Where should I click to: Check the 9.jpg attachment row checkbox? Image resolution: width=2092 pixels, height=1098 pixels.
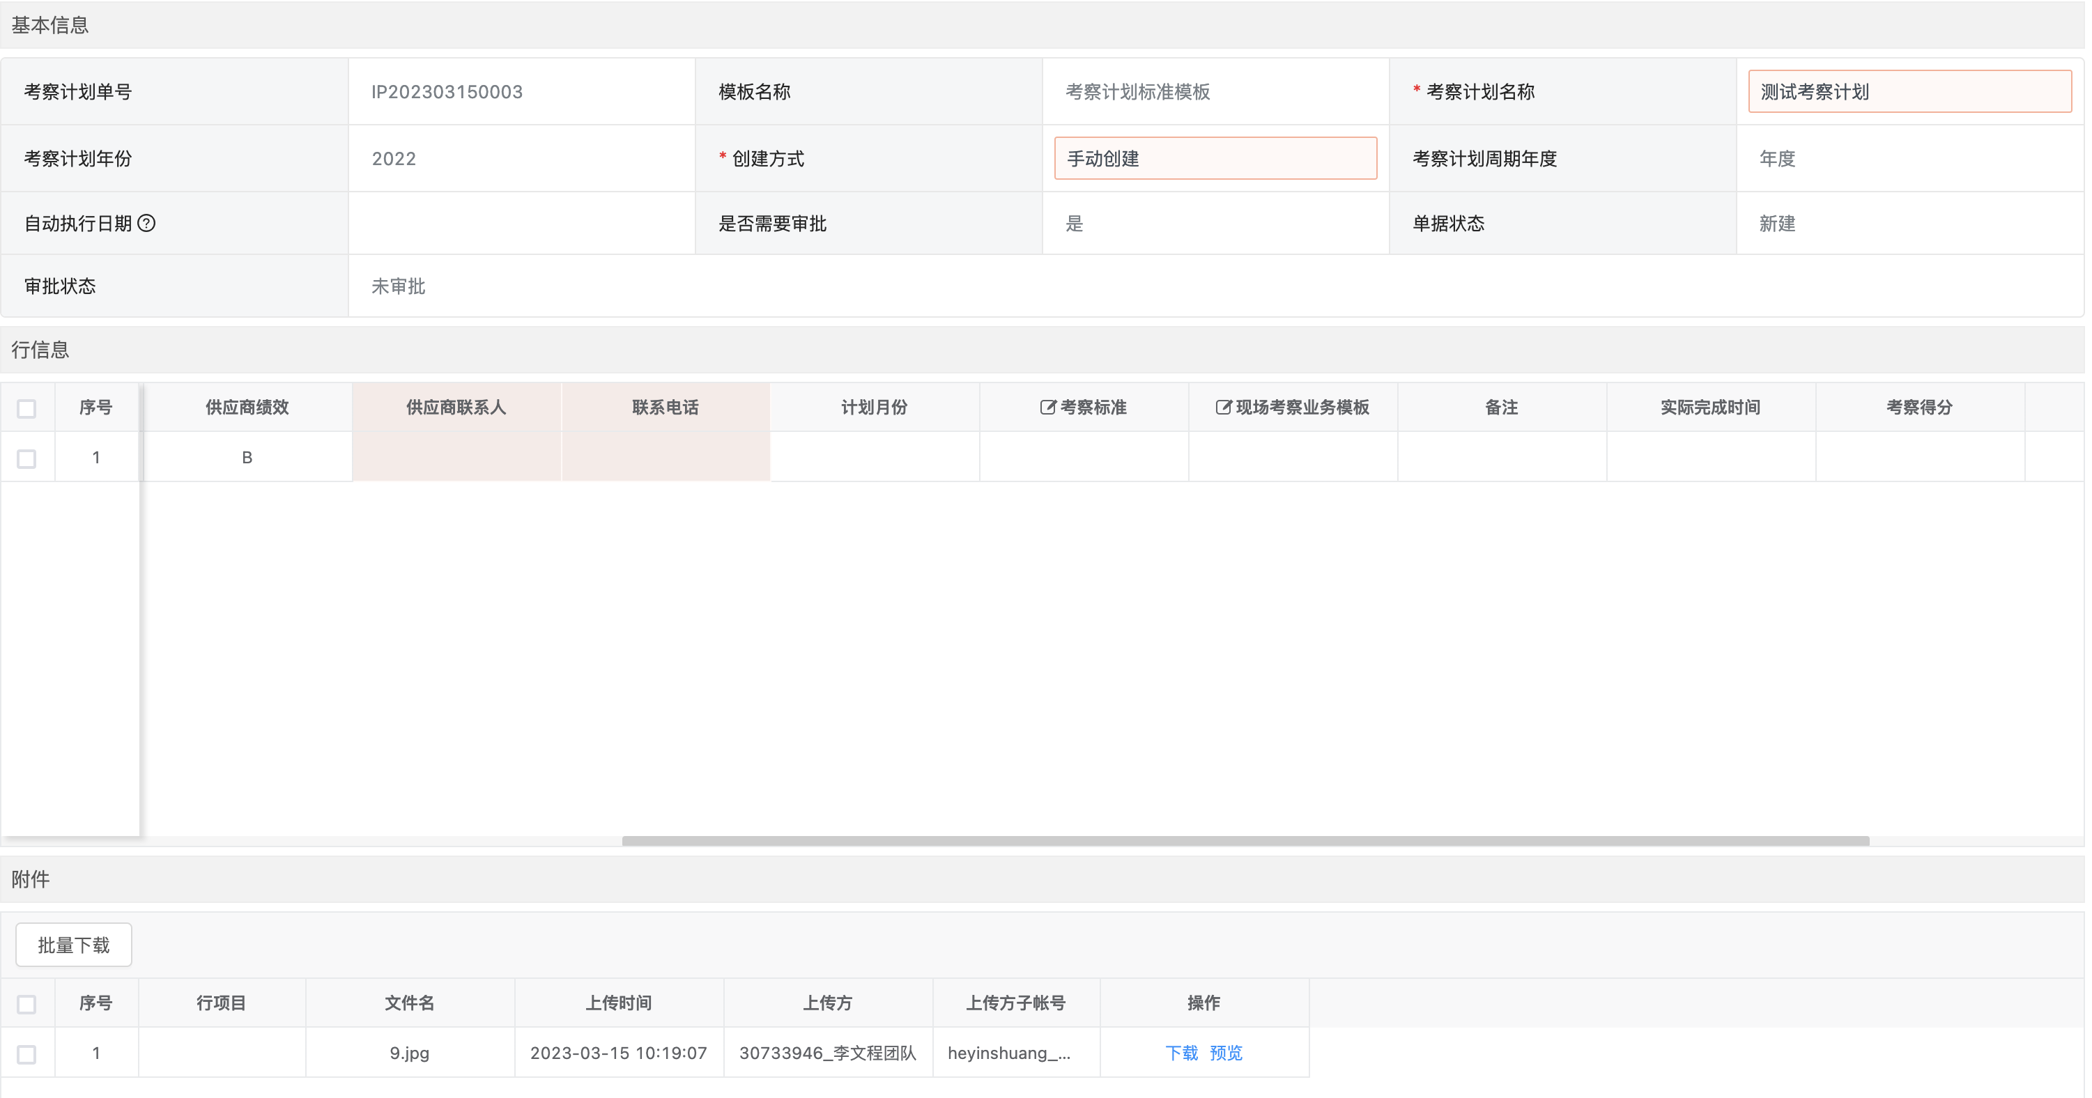[26, 1054]
